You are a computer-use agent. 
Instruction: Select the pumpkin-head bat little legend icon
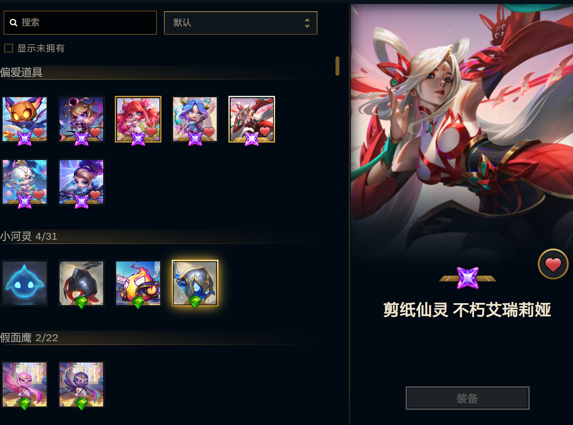click(24, 120)
